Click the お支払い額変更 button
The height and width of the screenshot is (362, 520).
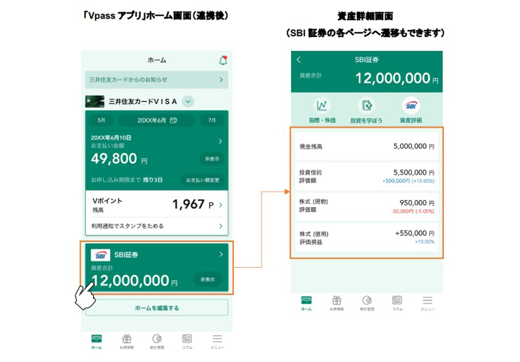click(x=203, y=180)
